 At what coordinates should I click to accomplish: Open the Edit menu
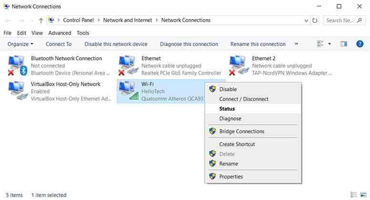(x=21, y=33)
